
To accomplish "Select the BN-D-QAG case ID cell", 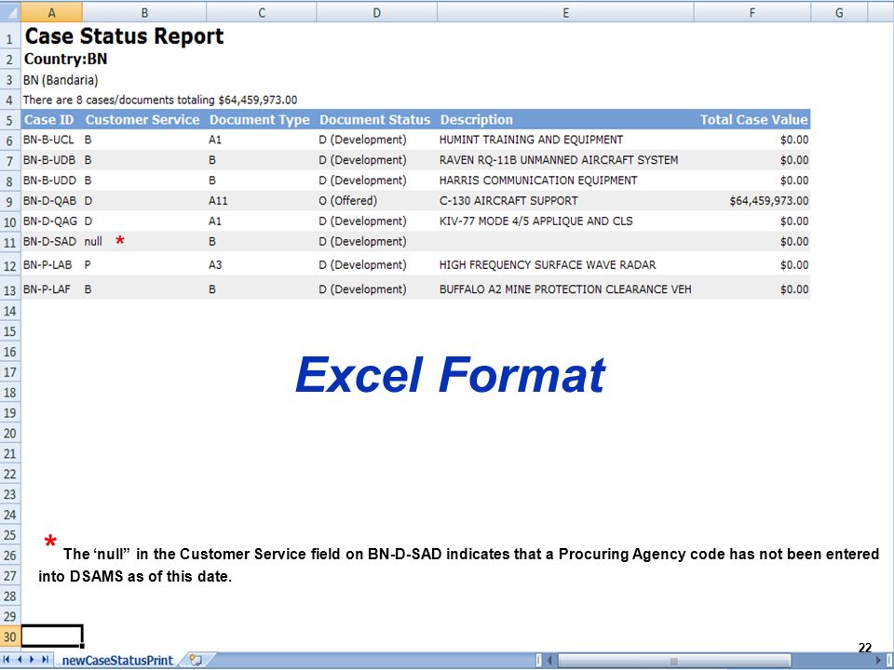I will [51, 221].
